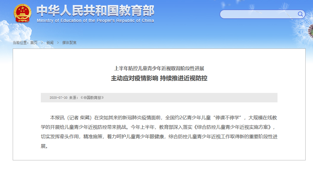The image size is (313, 179).
Task: Click the empty right side of the gray date bar
Action: [x=207, y=98]
